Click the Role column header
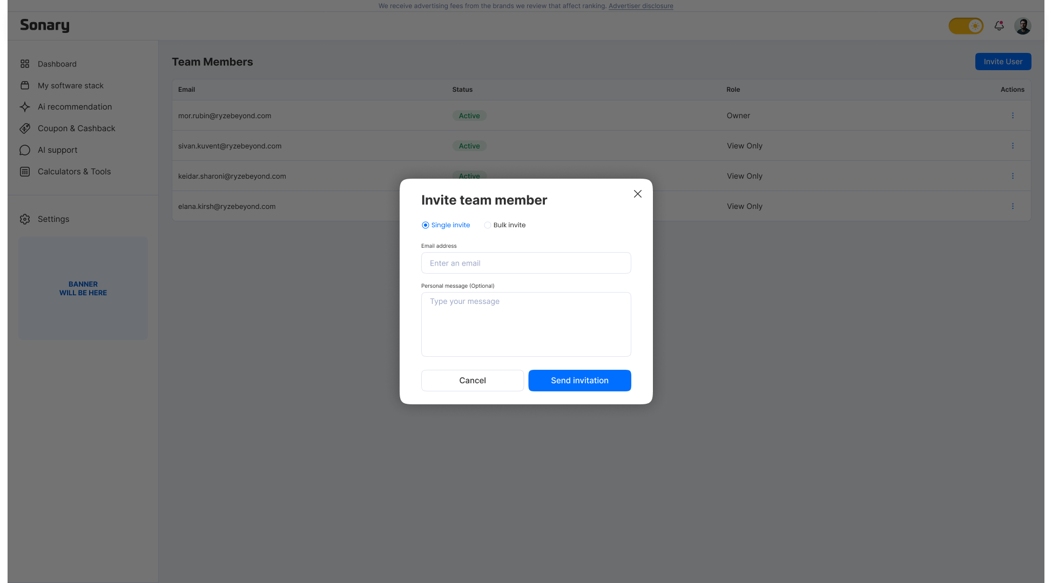The width and height of the screenshot is (1052, 583). point(733,90)
